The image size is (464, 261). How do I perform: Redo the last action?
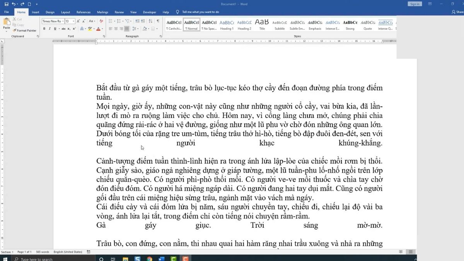click(x=23, y=4)
